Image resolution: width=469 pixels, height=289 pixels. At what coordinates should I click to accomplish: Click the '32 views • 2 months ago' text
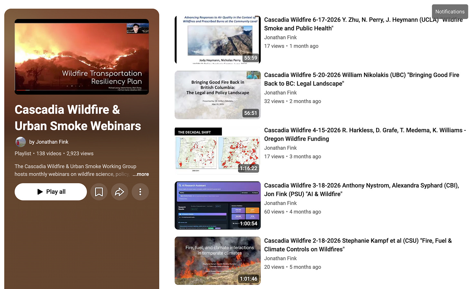pos(292,101)
